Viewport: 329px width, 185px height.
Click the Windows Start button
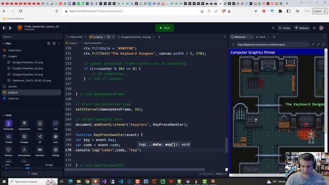4,181
